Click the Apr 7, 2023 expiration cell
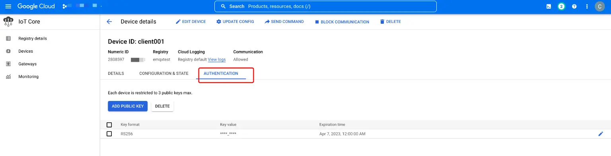Viewport: 611px width, 156px height. [342, 134]
